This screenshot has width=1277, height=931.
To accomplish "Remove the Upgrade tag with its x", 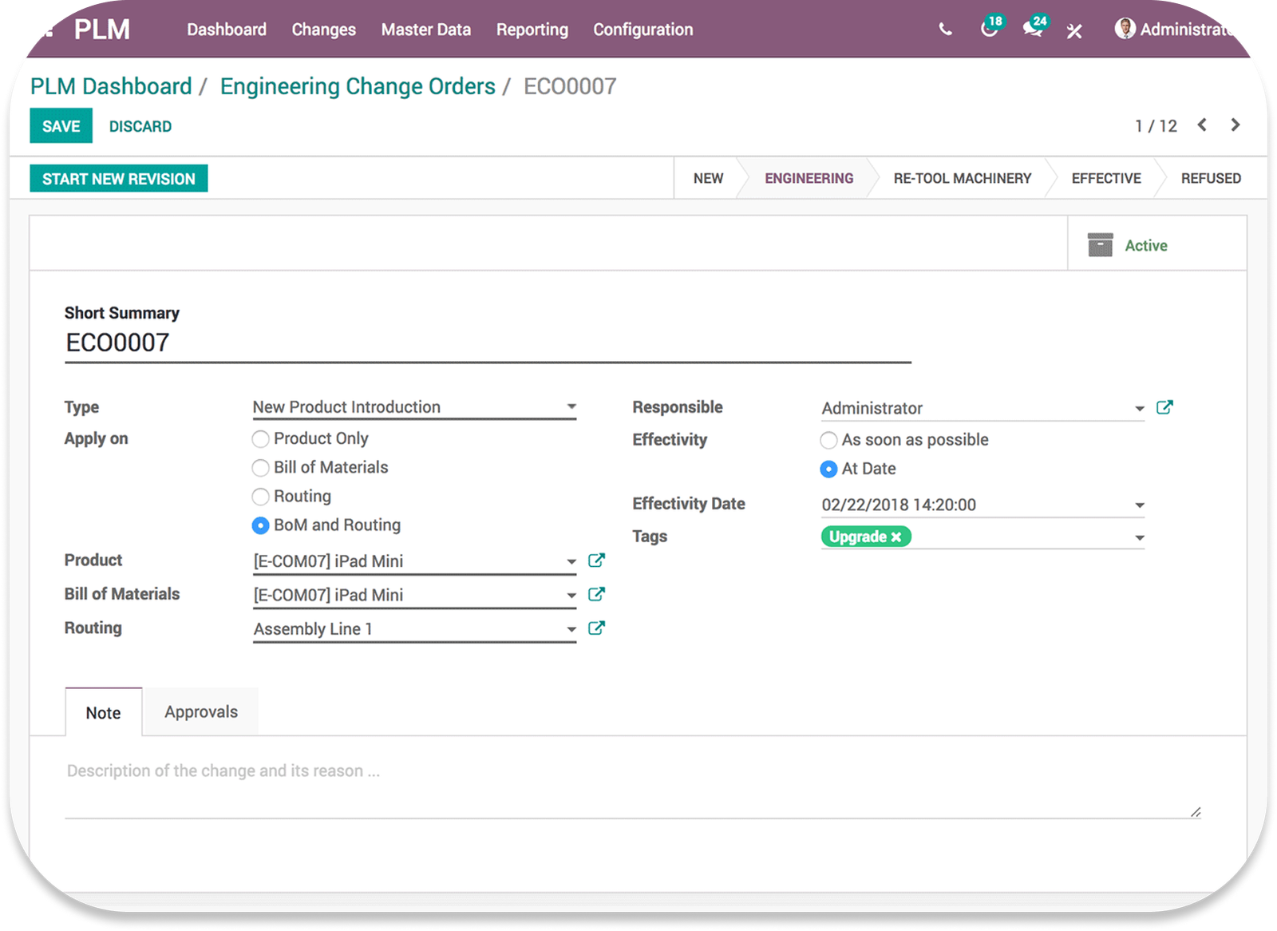I will coord(896,537).
